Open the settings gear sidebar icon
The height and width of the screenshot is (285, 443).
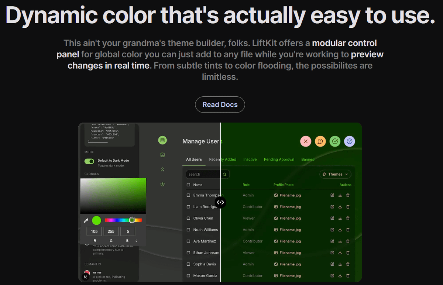pos(162,184)
